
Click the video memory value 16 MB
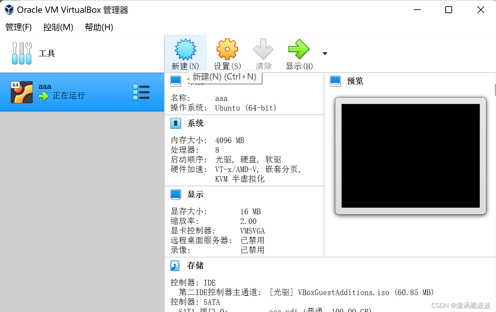[x=250, y=212]
